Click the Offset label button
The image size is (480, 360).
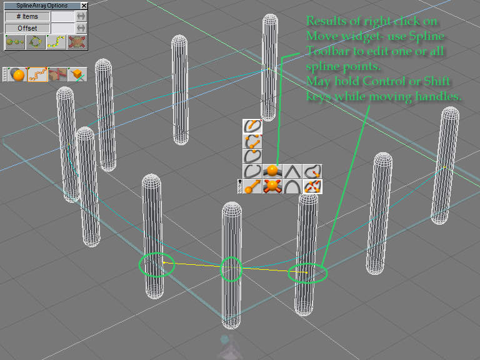tap(27, 28)
